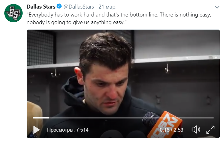Click the tweet line "nobody is going to give us"
The image size is (224, 142).
[x=77, y=23]
